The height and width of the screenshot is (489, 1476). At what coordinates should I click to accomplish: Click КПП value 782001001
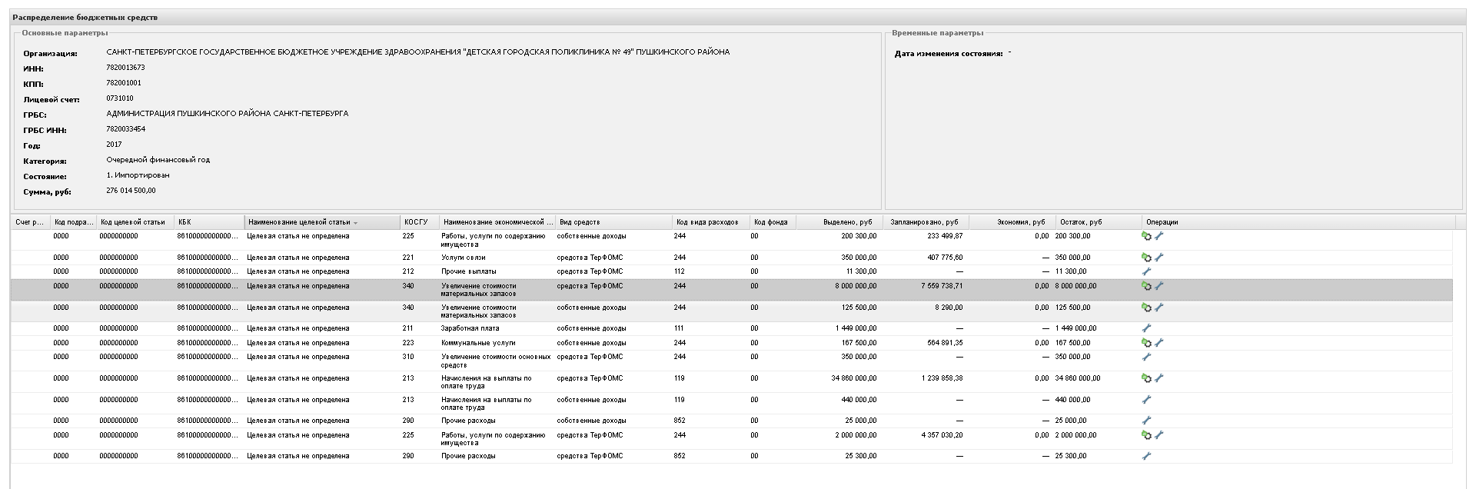[124, 83]
